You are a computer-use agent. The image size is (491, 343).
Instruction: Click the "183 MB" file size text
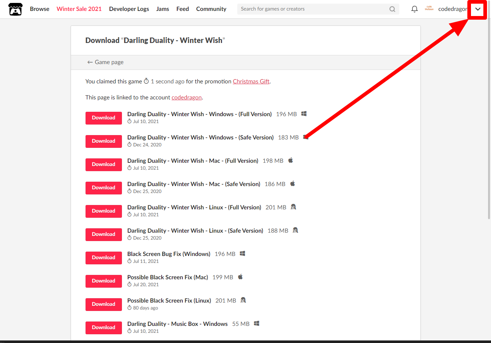tap(288, 137)
